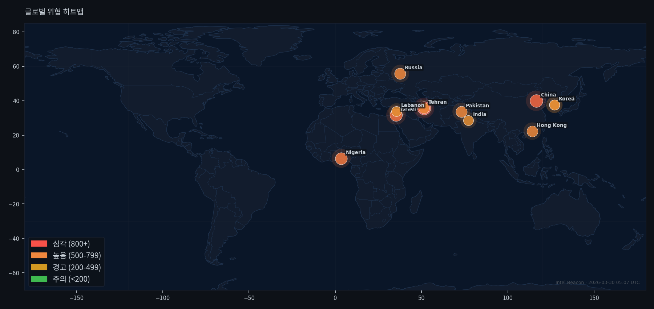The width and height of the screenshot is (654, 309).
Task: Select the Tehran marker circle
Action: coord(424,108)
